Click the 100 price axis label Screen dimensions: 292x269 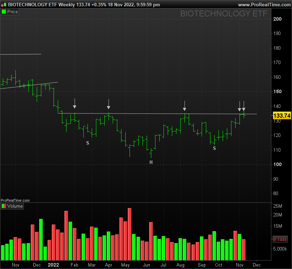pyautogui.click(x=277, y=164)
